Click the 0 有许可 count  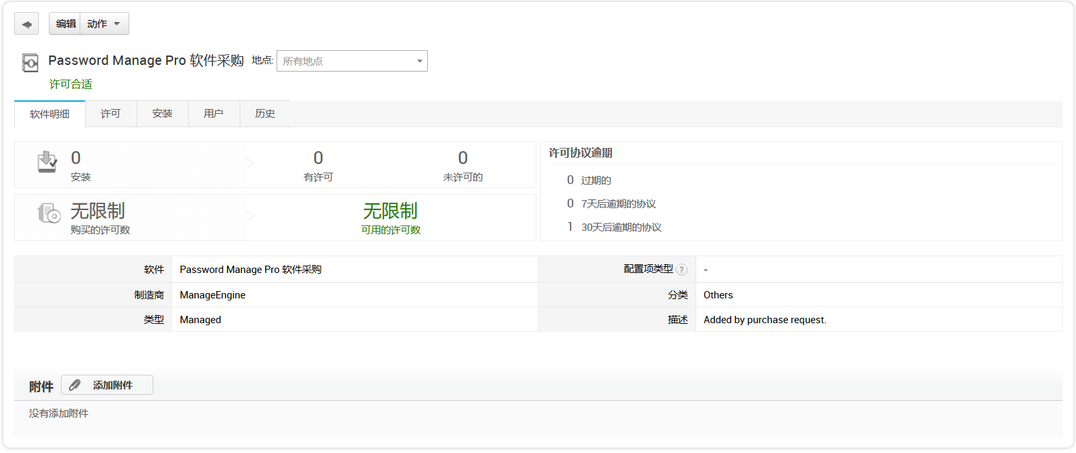[318, 158]
